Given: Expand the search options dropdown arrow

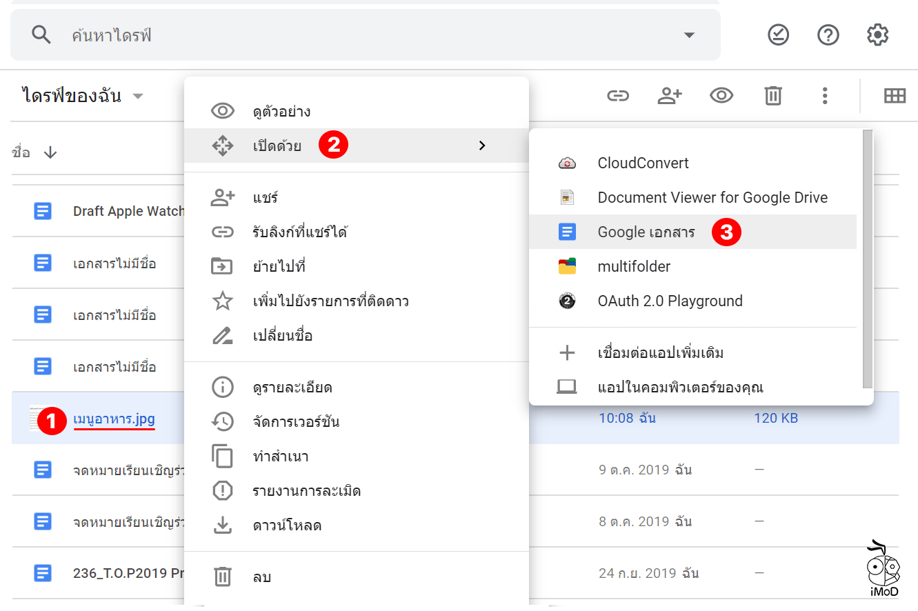Looking at the screenshot, I should click(x=688, y=35).
